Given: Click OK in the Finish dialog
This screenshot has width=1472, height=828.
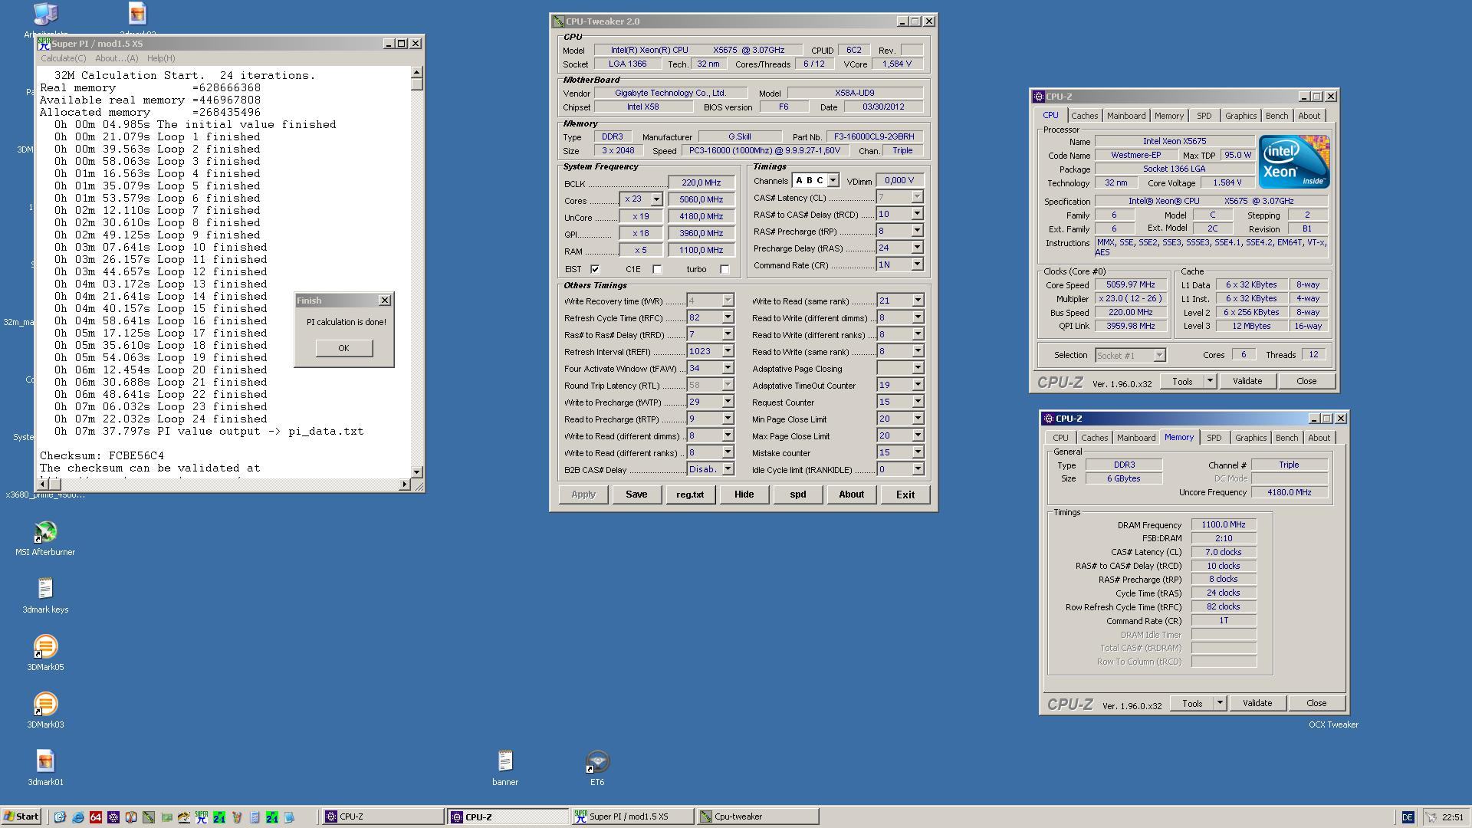Looking at the screenshot, I should pos(343,348).
